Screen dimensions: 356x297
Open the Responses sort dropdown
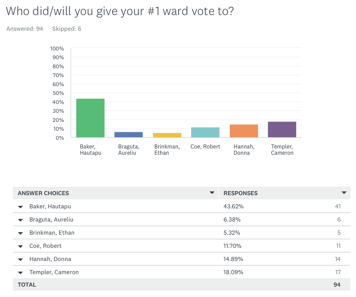tap(344, 193)
